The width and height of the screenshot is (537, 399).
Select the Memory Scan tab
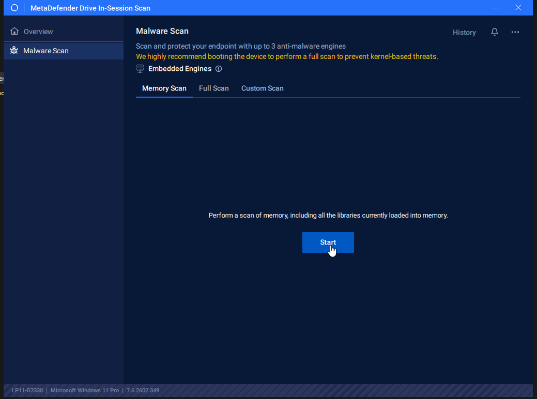(x=164, y=88)
